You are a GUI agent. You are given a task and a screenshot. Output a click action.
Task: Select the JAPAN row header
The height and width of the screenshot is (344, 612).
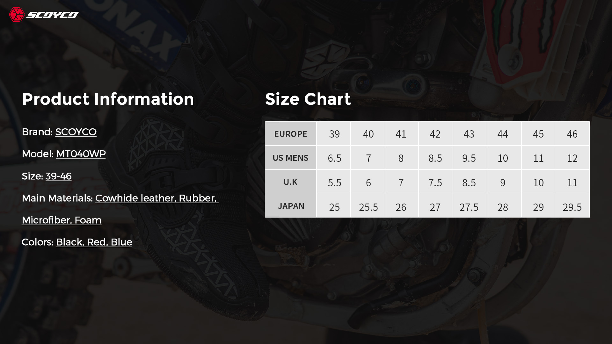coord(291,205)
